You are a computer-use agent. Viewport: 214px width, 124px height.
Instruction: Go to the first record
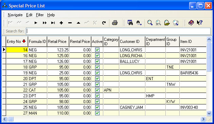11,23
